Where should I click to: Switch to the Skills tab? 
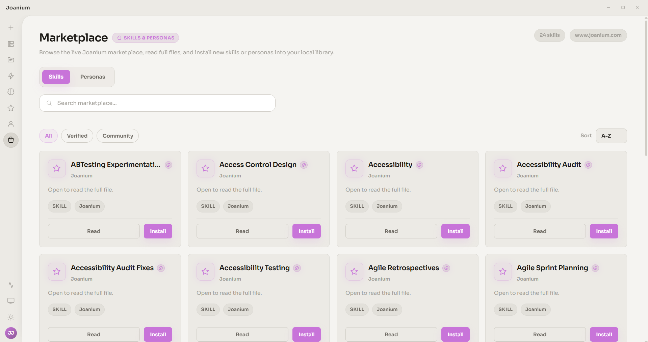pyautogui.click(x=56, y=77)
